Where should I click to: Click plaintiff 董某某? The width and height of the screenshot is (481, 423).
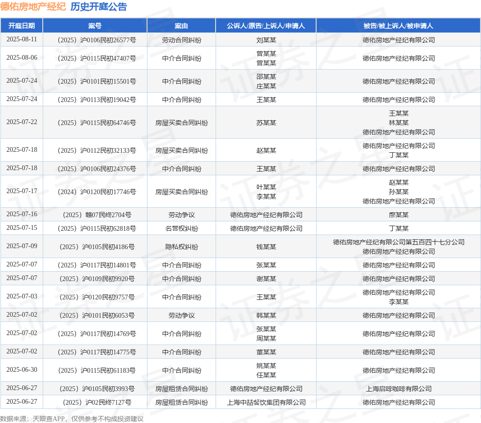point(266,352)
